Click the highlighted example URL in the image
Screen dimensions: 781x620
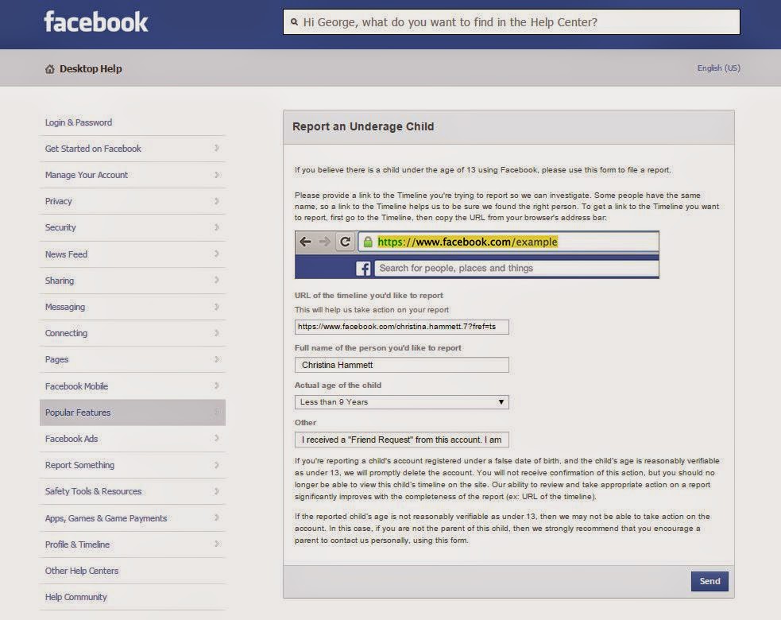tap(467, 242)
